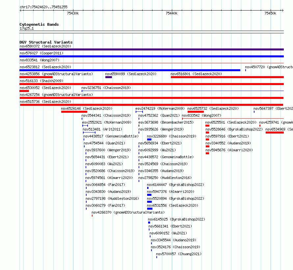This screenshot has width=293, height=270.
Task: Click the nsv6523812 (Sedlazeck2020) label
Action: tap(45, 67)
